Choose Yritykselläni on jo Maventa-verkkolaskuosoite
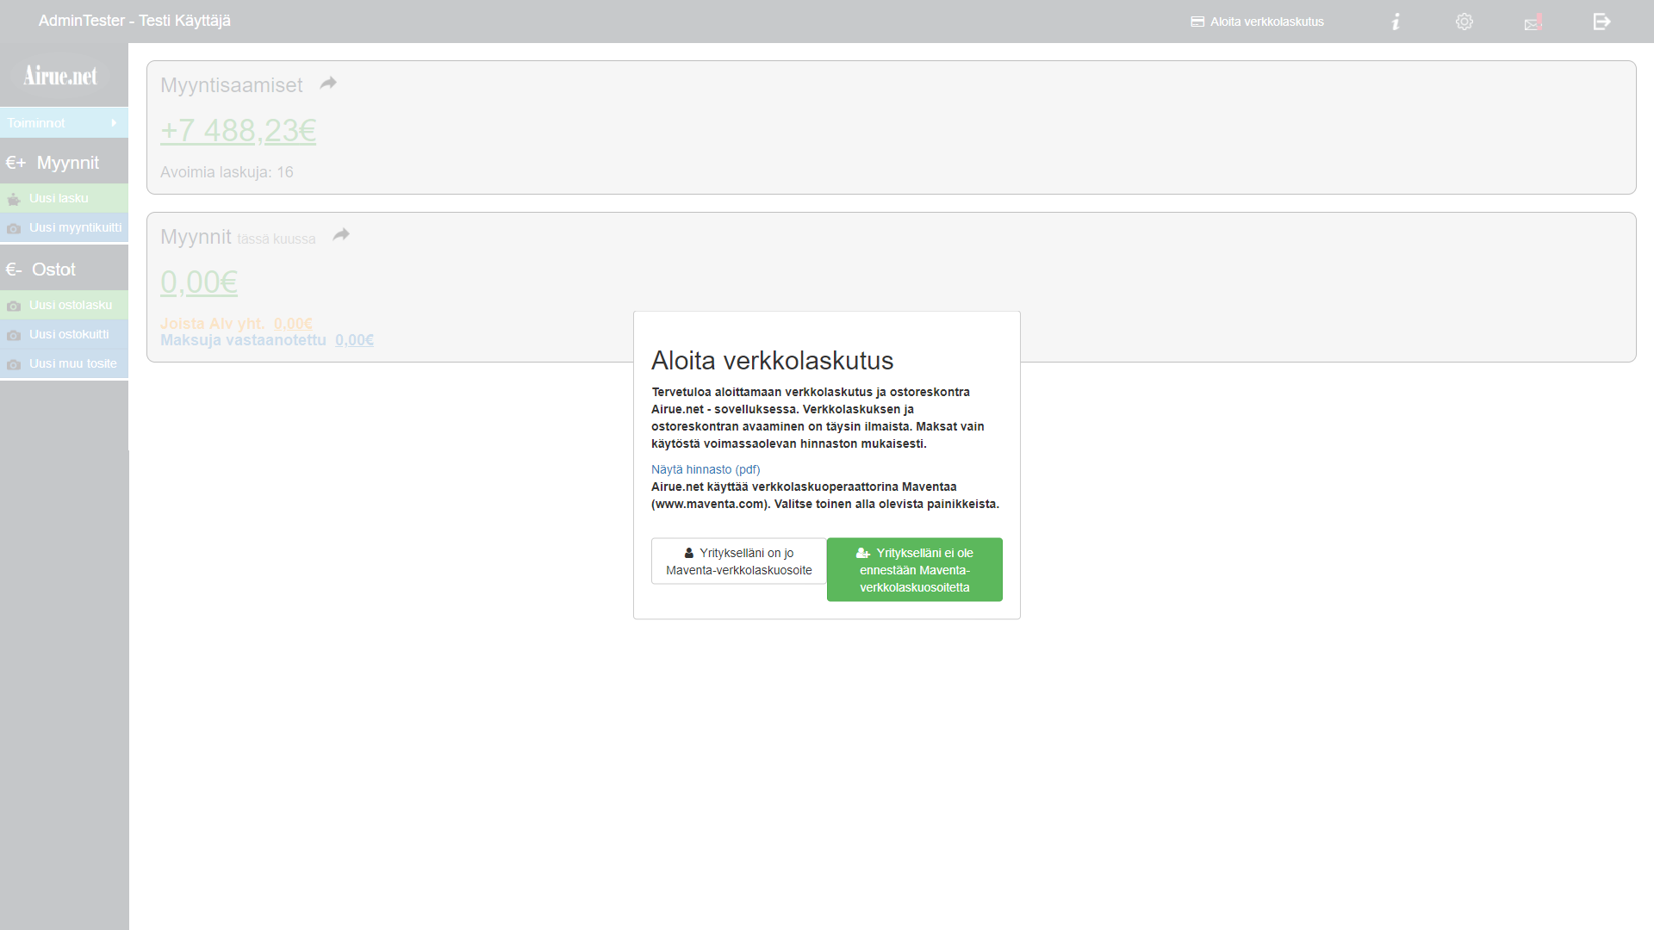Image resolution: width=1654 pixels, height=930 pixels. pyautogui.click(x=739, y=561)
